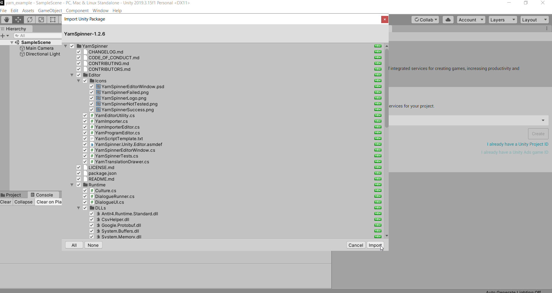Viewport: 552px width, 293px height.
Task: Uncheck the CHANGELOG.md checkbox
Action: (x=78, y=52)
